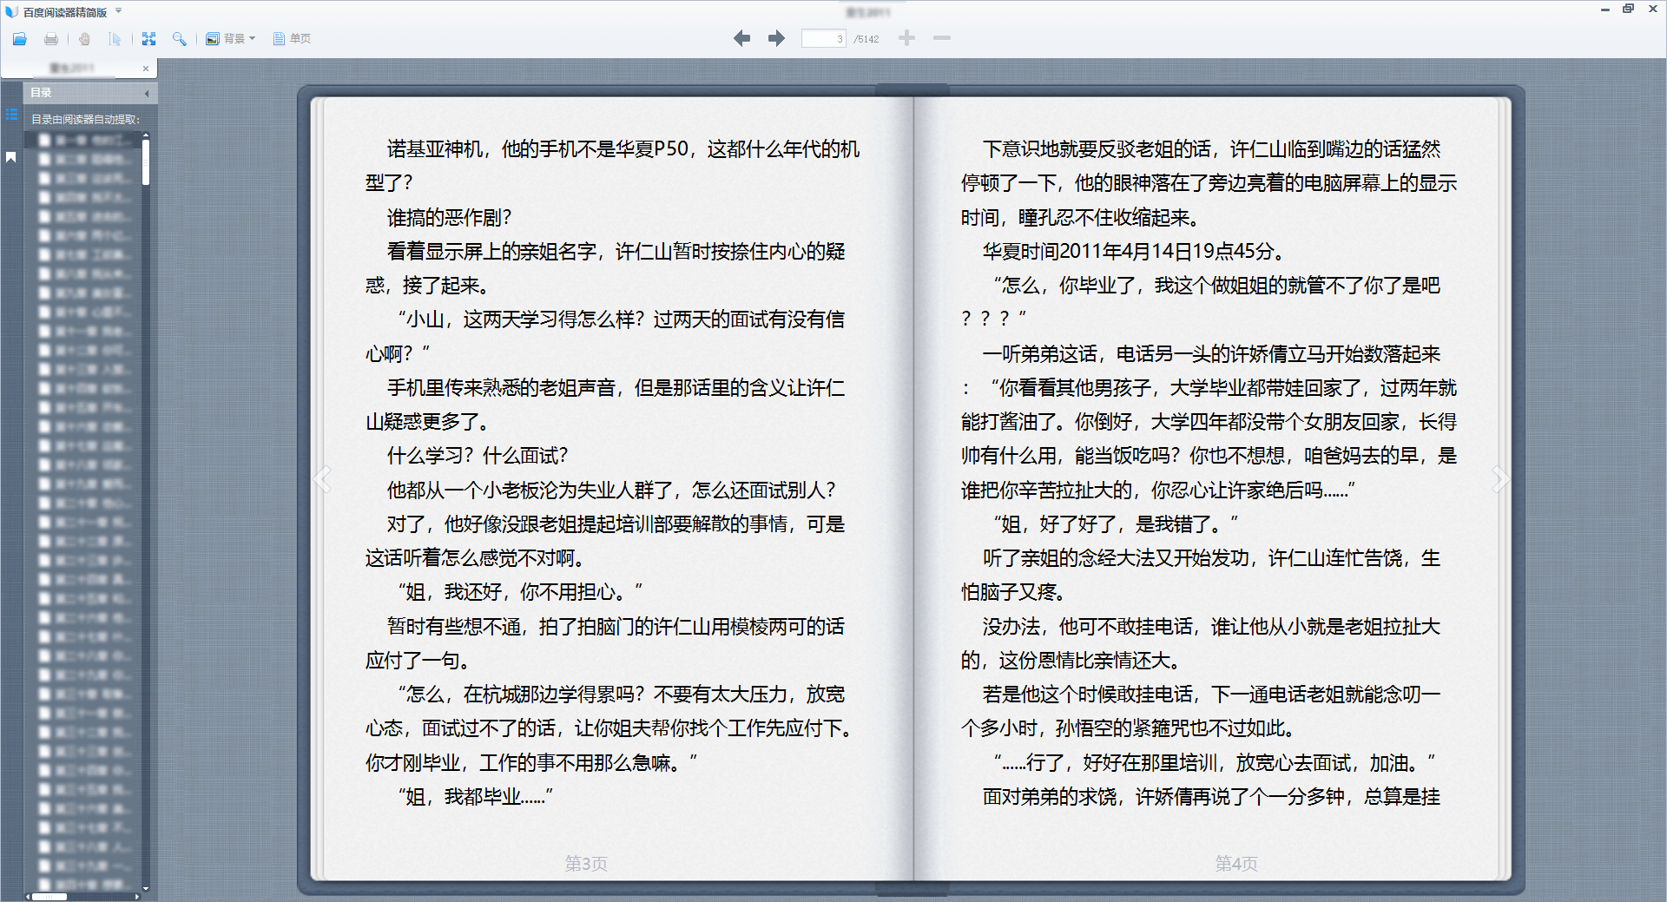Click the 百度阅读器 app logo icon
The image size is (1667, 902).
(11, 11)
